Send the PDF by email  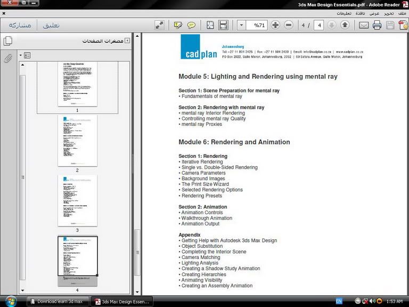click(x=364, y=25)
